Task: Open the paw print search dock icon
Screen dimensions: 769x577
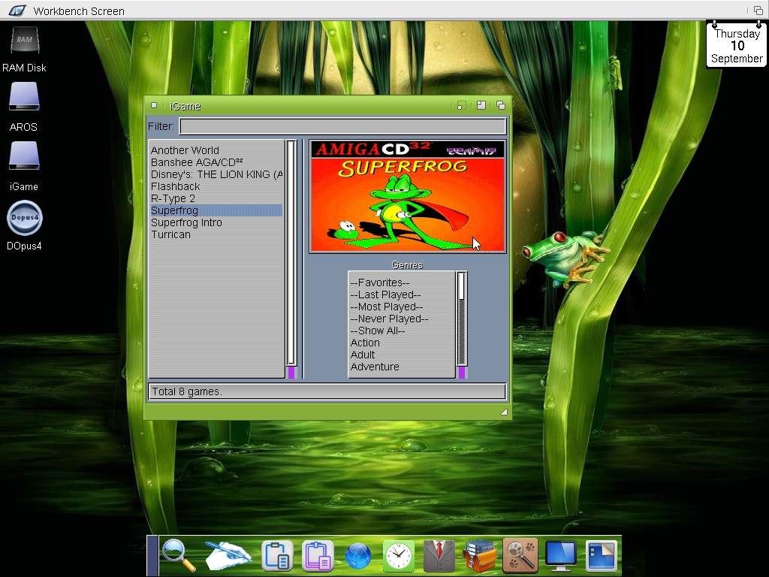Action: (x=520, y=557)
